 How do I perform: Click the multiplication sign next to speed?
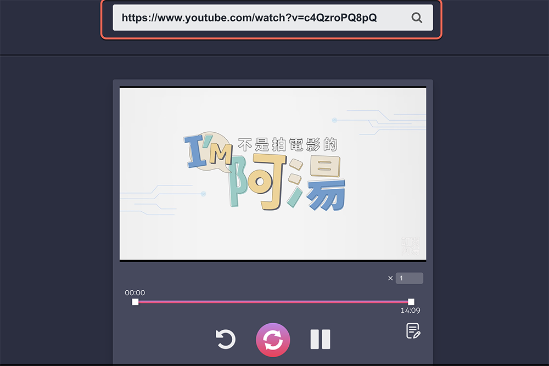click(390, 278)
